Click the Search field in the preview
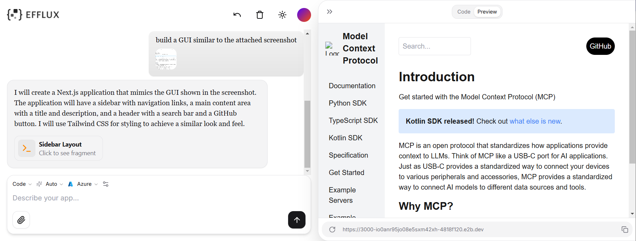This screenshot has width=636, height=241. 434,46
